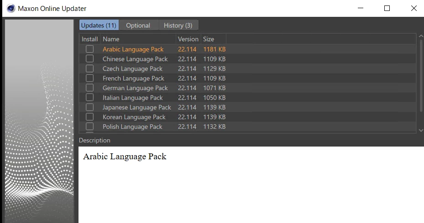Select the Arabic Language Pack row name
Viewport: 424px width, 223px height.
click(133, 49)
